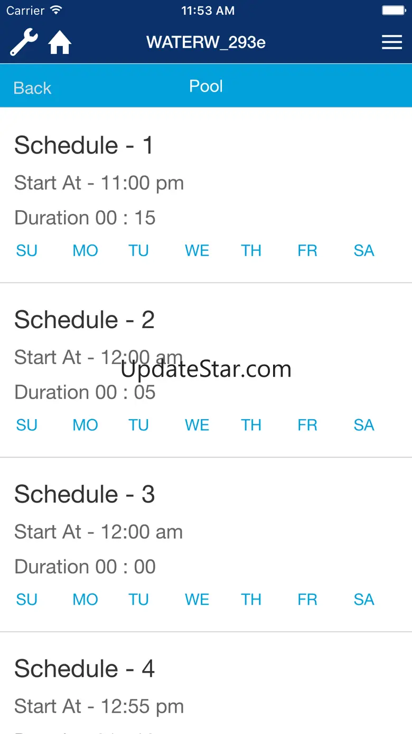Go back using the Back button
Viewport: 412px width, 734px height.
(x=32, y=88)
